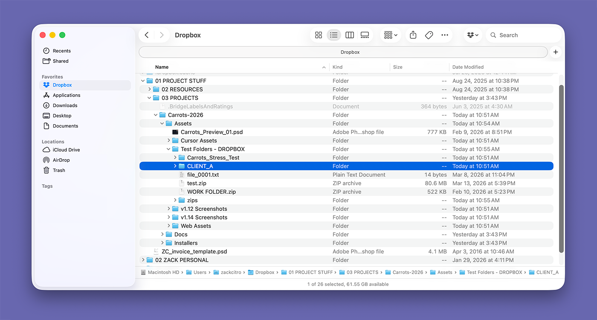
Task: Switch to column view
Action: pyautogui.click(x=350, y=35)
